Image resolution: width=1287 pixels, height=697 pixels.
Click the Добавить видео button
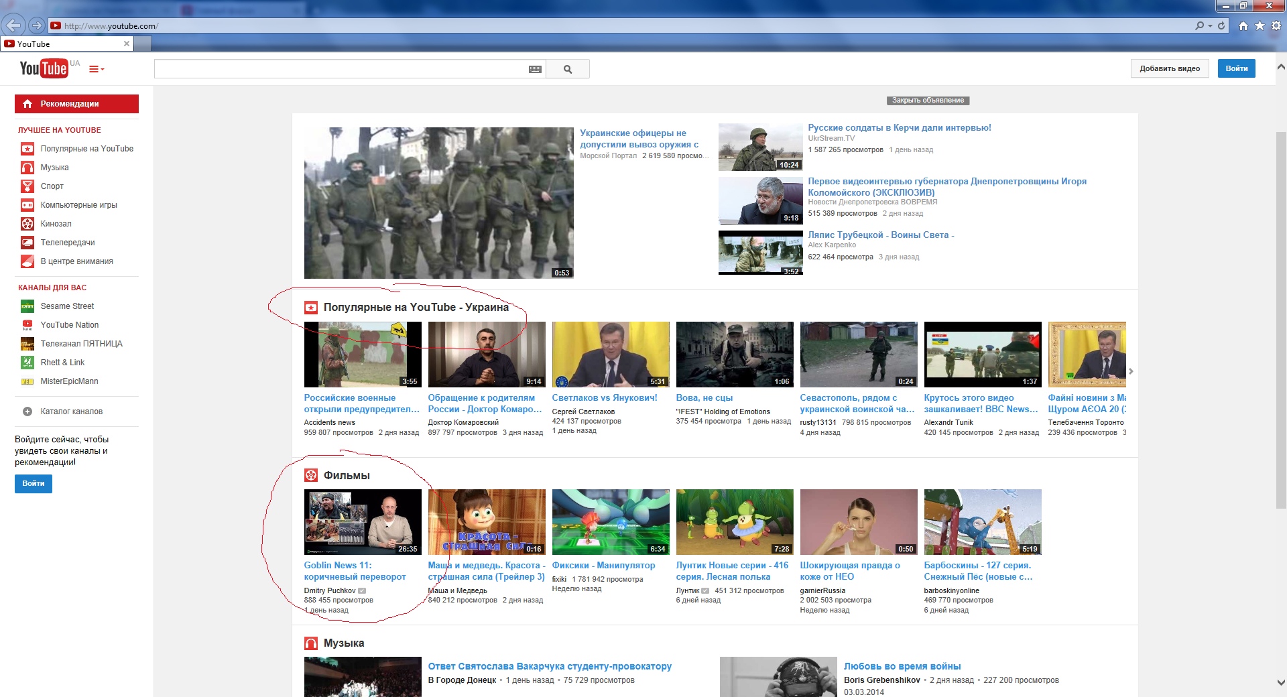tap(1170, 68)
